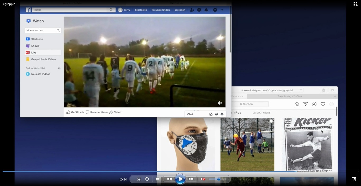Click the Instagram page scrollbar
Viewport: 361px width, 186px height.
pyautogui.click(x=336, y=111)
